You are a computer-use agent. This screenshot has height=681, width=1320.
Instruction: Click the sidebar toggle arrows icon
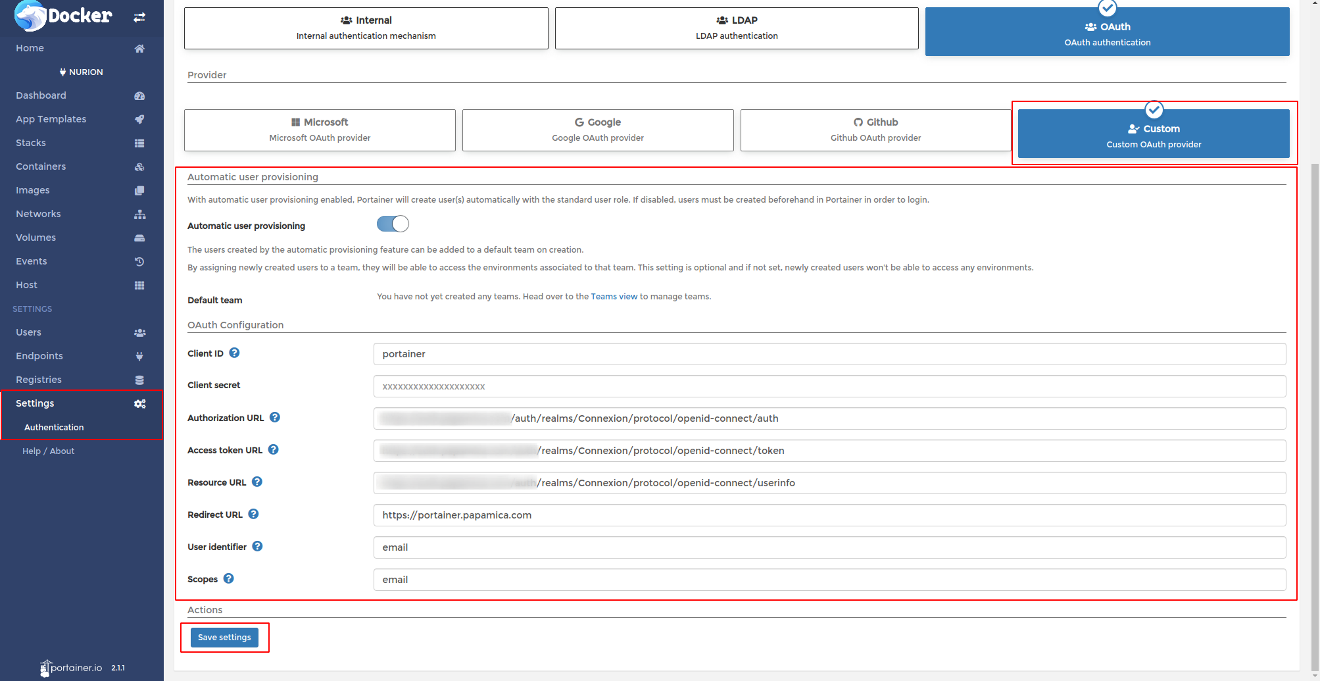(x=139, y=17)
